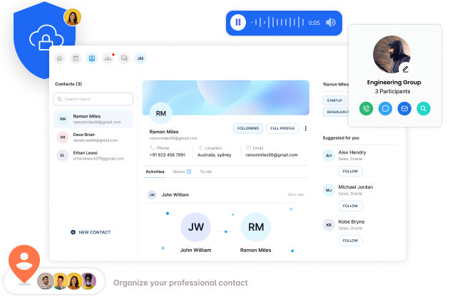Viewport: 452px width, 299px height.
Task: Click the Search users input field
Action: (94, 99)
